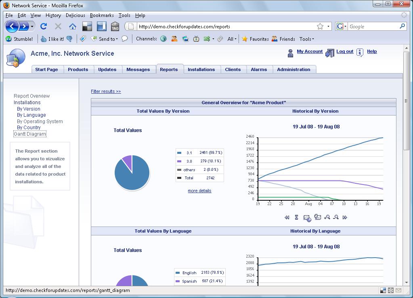Click the chart zoom in magnifier icon
413x298 pixels.
327,217
